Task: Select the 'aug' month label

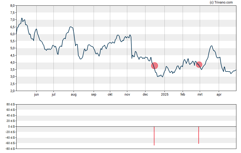Action: coord(74,95)
